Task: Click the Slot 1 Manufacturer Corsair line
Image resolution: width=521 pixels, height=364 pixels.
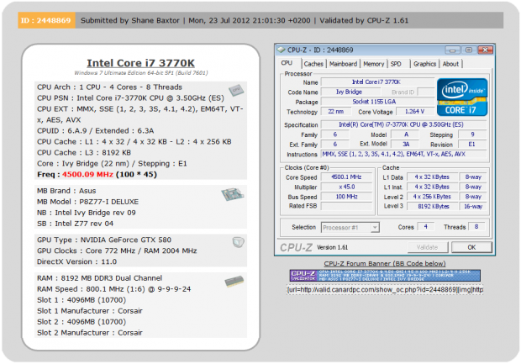Action: [x=90, y=311]
